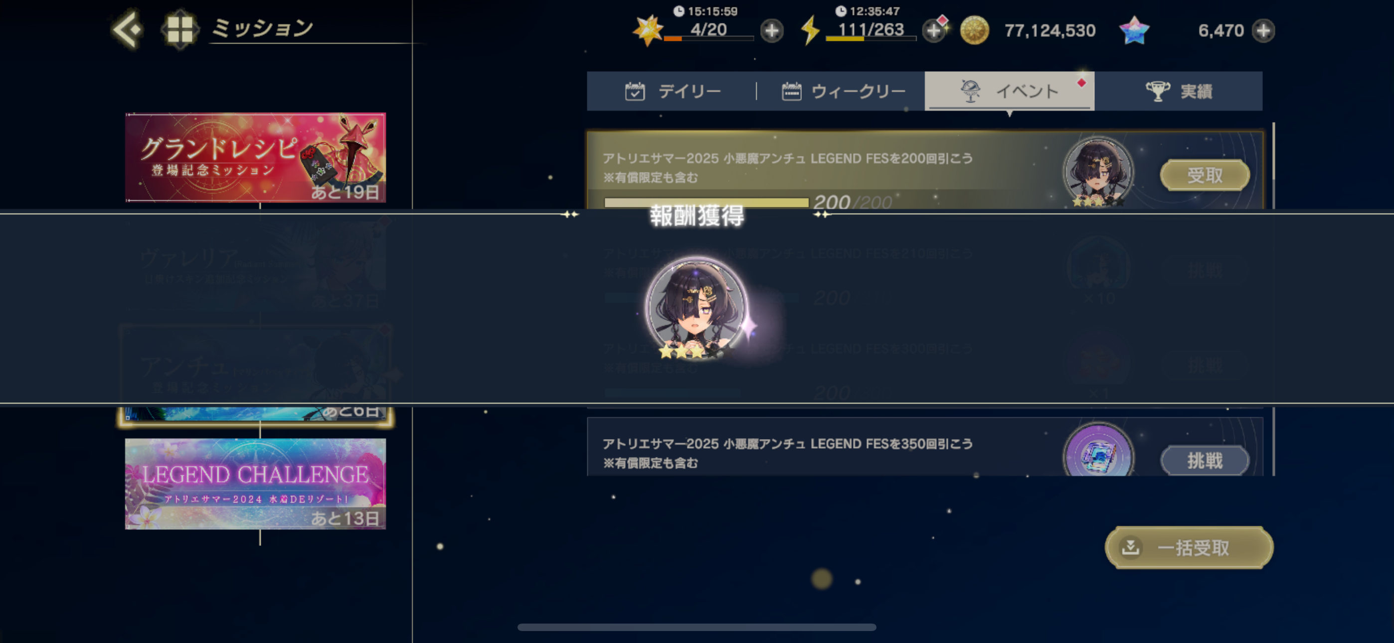Open the grid menu icon beside ミッション
This screenshot has width=1394, height=643.
(179, 29)
